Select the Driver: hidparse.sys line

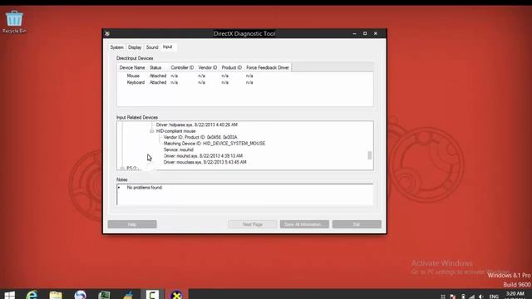pos(197,125)
